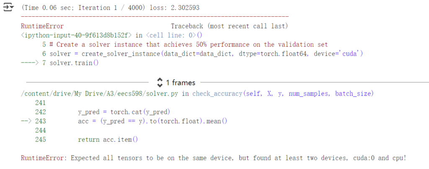
Task: Click the check_accuracy function name
Action: point(217,94)
